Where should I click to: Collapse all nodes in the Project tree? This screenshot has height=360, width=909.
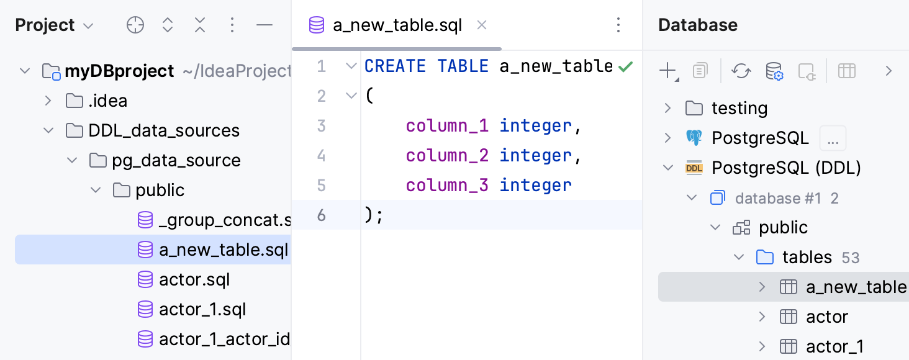pos(199,25)
